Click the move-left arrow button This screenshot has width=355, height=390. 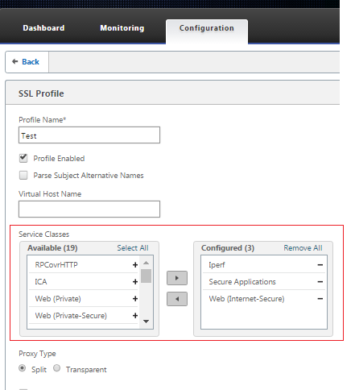[177, 299]
